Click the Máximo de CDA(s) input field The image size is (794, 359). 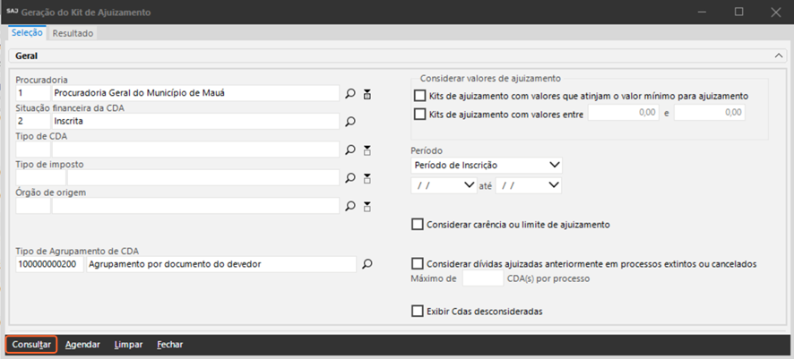click(x=482, y=278)
